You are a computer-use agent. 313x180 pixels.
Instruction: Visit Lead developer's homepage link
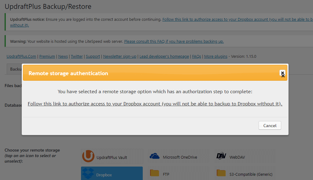(x=164, y=57)
